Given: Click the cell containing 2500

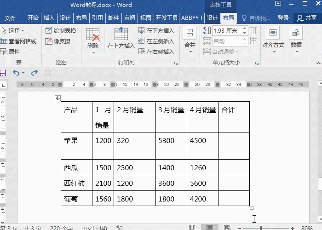Looking at the screenshot, I should [135, 167].
